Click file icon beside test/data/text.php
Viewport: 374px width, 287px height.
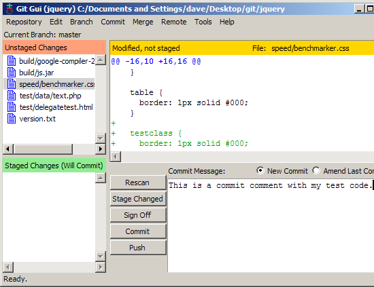12,96
